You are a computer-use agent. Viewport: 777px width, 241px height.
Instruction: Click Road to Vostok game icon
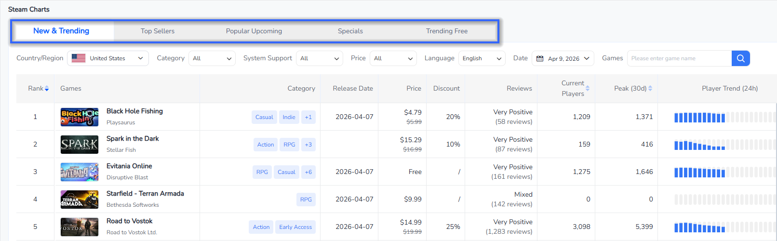80,227
